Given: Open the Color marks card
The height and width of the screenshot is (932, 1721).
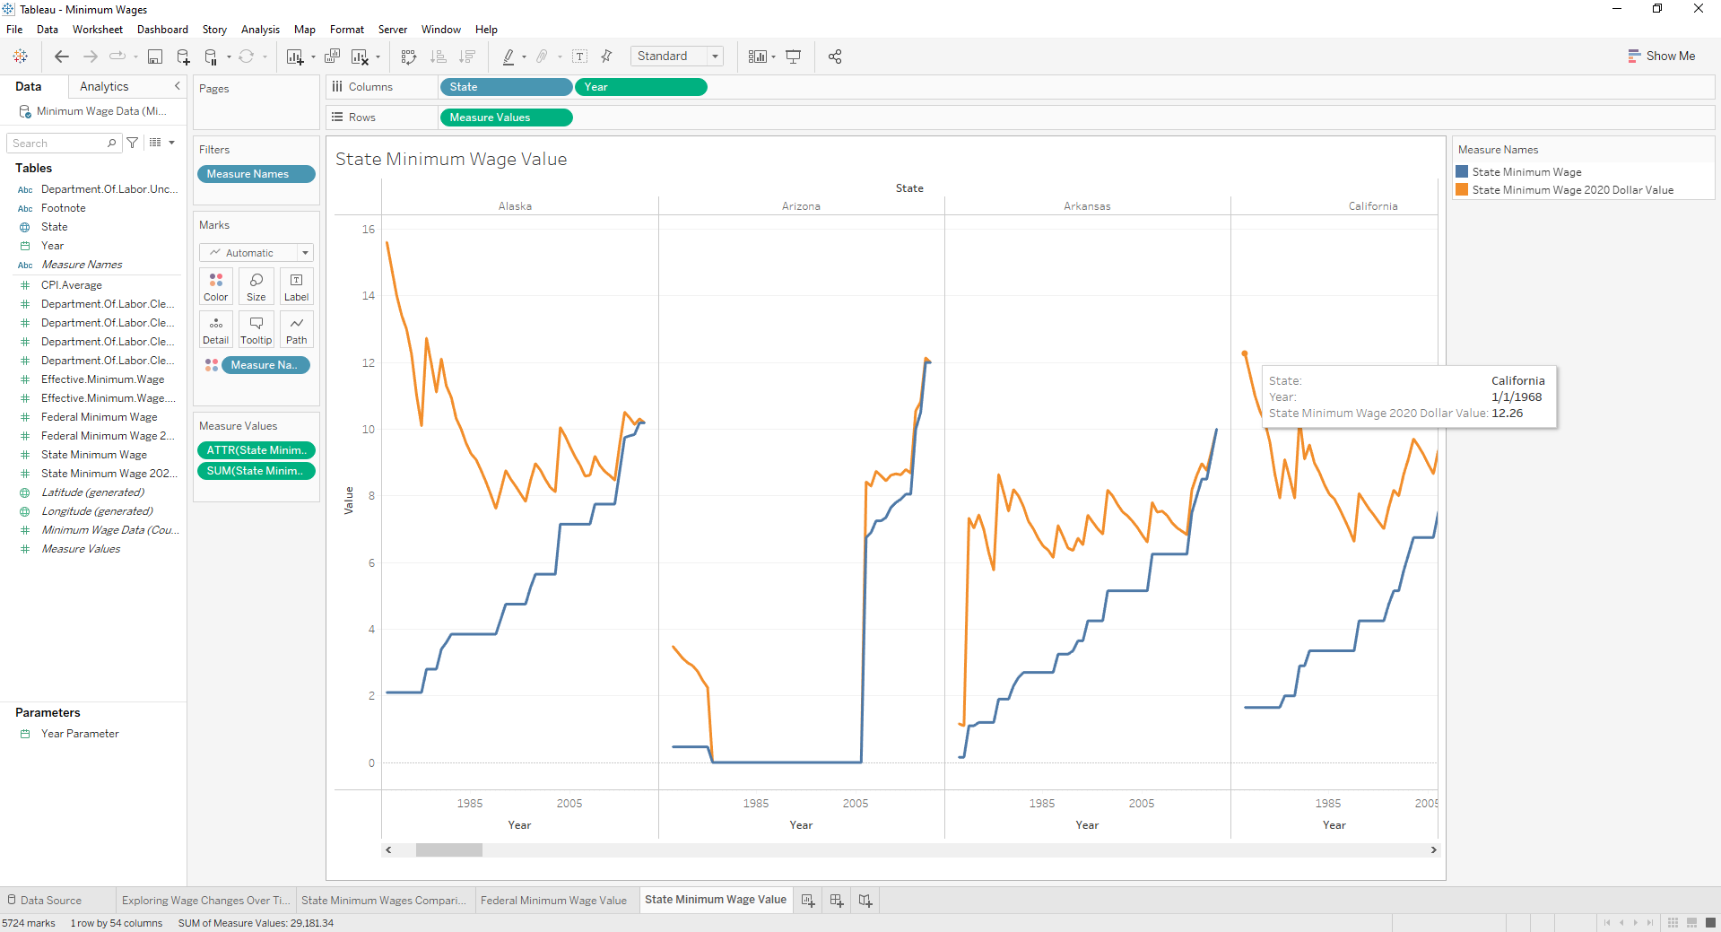Looking at the screenshot, I should click(215, 286).
